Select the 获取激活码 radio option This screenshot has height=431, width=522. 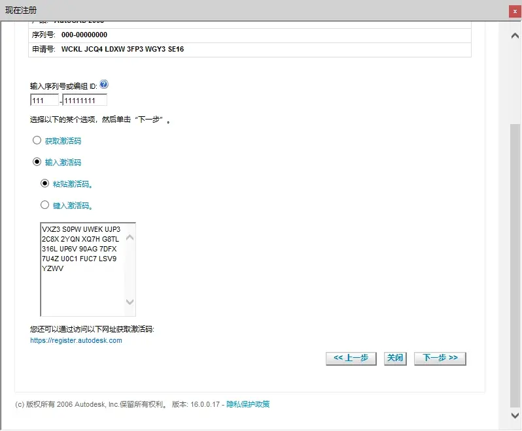coord(37,140)
